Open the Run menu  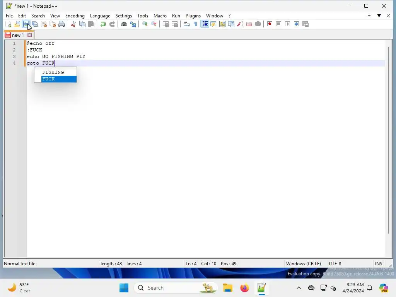(176, 15)
